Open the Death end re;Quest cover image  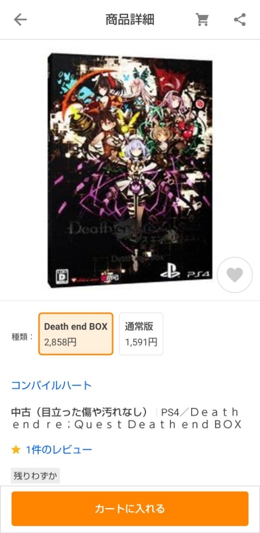tap(130, 170)
